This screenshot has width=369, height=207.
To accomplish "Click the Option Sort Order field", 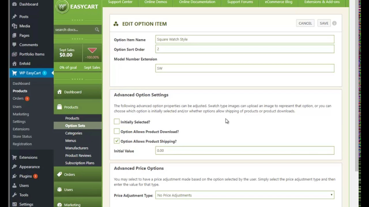I will (x=245, y=49).
